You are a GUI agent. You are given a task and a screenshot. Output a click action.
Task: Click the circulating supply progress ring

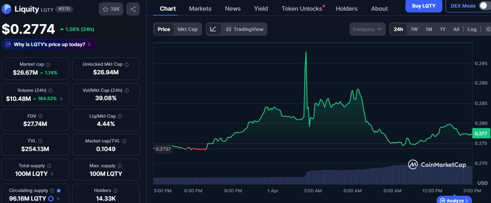51,199
